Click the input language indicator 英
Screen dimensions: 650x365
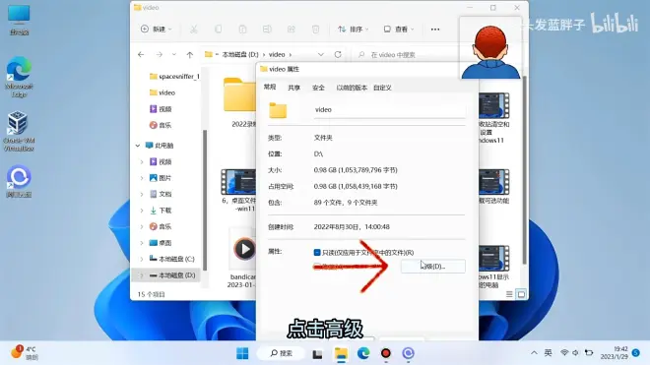(x=548, y=353)
